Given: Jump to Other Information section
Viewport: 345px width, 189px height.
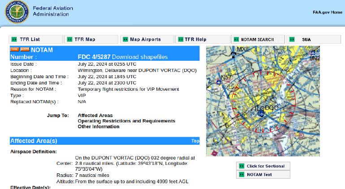Looking at the screenshot, I should coord(99,126).
